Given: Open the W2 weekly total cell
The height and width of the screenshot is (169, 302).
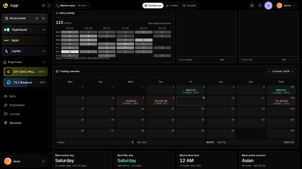Looking at the screenshot, I should point(281,101).
